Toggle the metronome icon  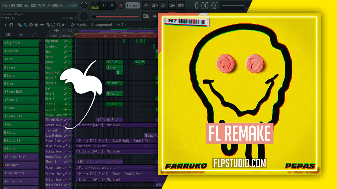(x=146, y=5)
